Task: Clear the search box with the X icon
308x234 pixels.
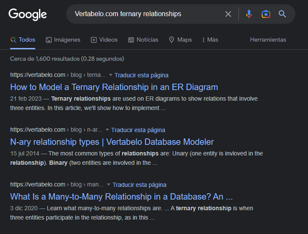Action: [228, 14]
